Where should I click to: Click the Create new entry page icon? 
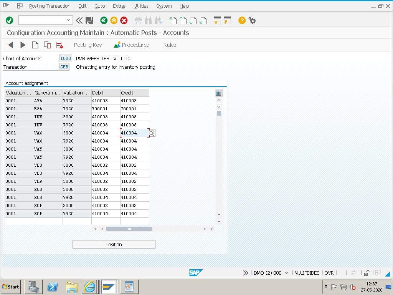coord(35,45)
